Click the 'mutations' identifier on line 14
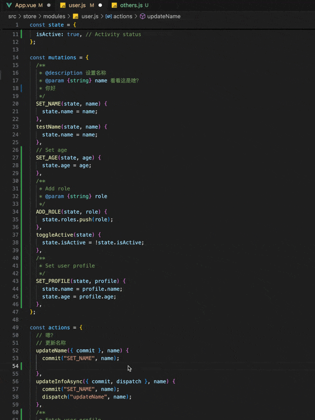The height and width of the screenshot is (420, 315). click(62, 57)
